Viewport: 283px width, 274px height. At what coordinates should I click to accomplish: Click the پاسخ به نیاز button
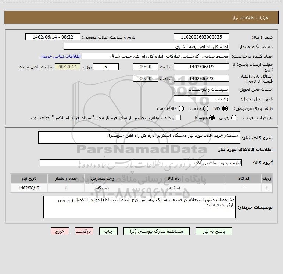point(214,231)
